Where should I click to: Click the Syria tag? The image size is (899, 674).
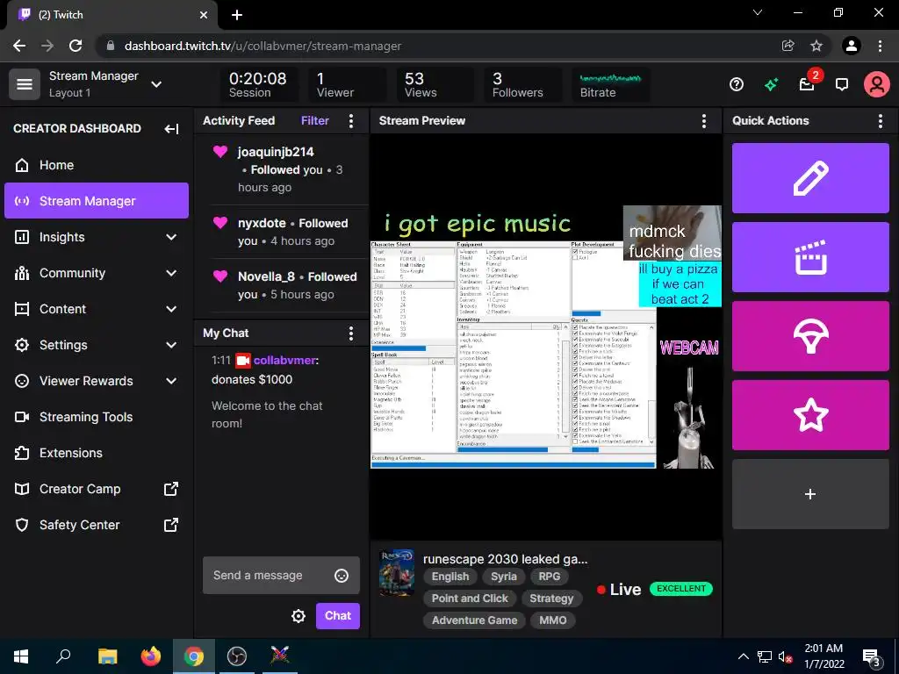pos(503,577)
